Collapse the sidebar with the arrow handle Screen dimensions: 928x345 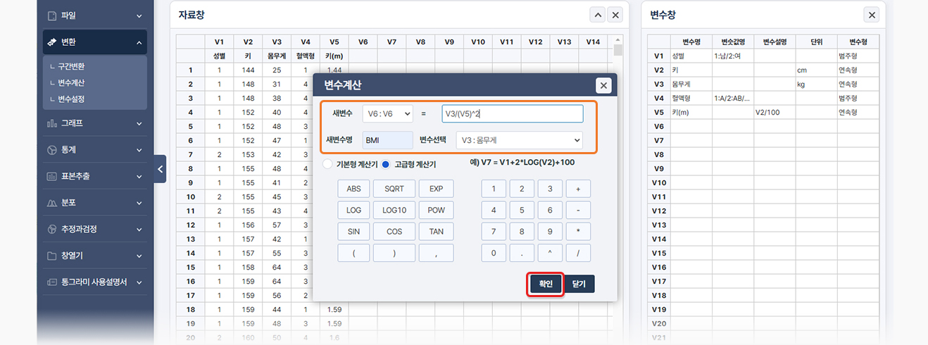point(160,169)
